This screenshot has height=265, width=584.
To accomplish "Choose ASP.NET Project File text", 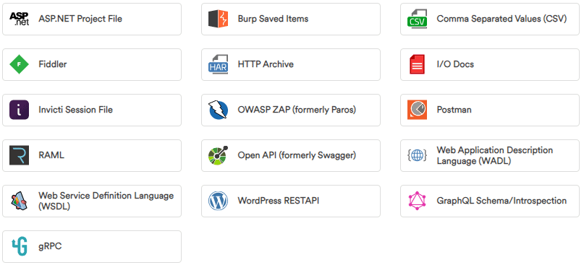I will tap(80, 19).
